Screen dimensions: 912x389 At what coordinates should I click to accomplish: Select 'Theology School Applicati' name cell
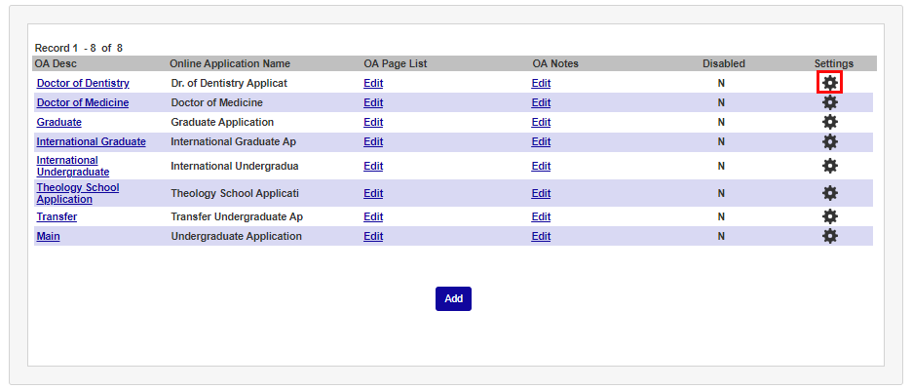tap(235, 193)
